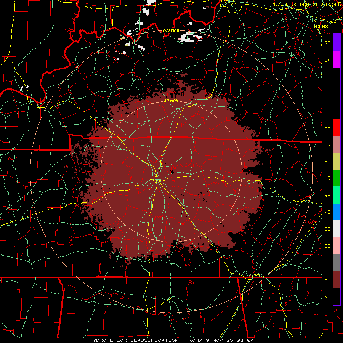Click the magenta UK legend color swatch
This screenshot has height=343, width=343.
point(337,60)
